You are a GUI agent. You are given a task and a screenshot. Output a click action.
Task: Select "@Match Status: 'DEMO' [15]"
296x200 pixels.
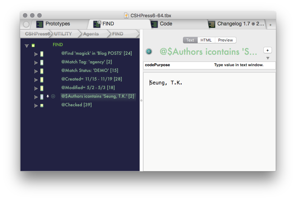90,70
